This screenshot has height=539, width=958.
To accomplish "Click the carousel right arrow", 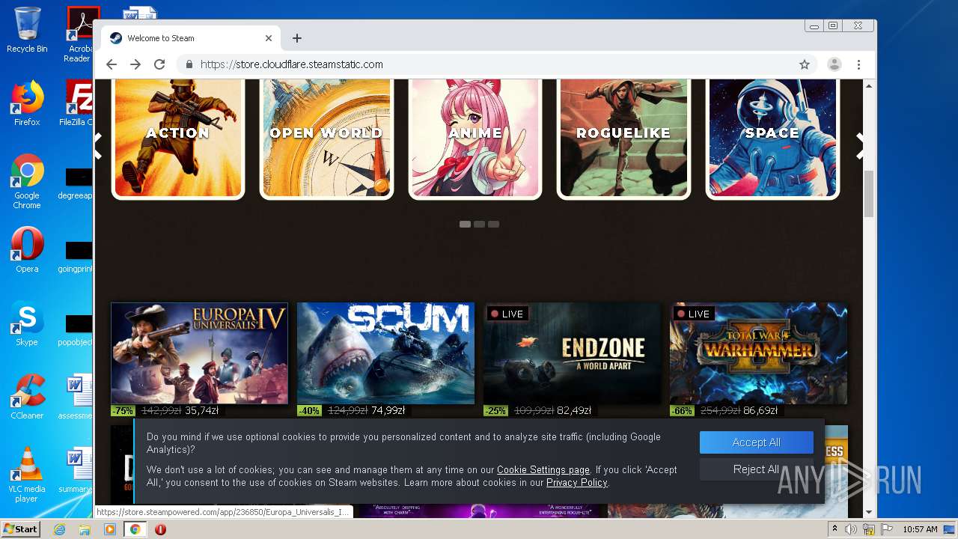I will tap(859, 146).
